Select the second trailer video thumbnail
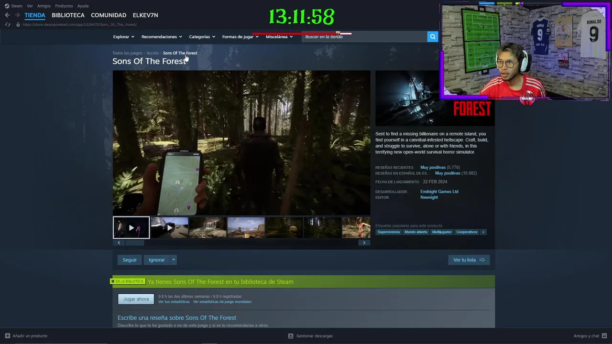The width and height of the screenshot is (612, 344). (170, 228)
